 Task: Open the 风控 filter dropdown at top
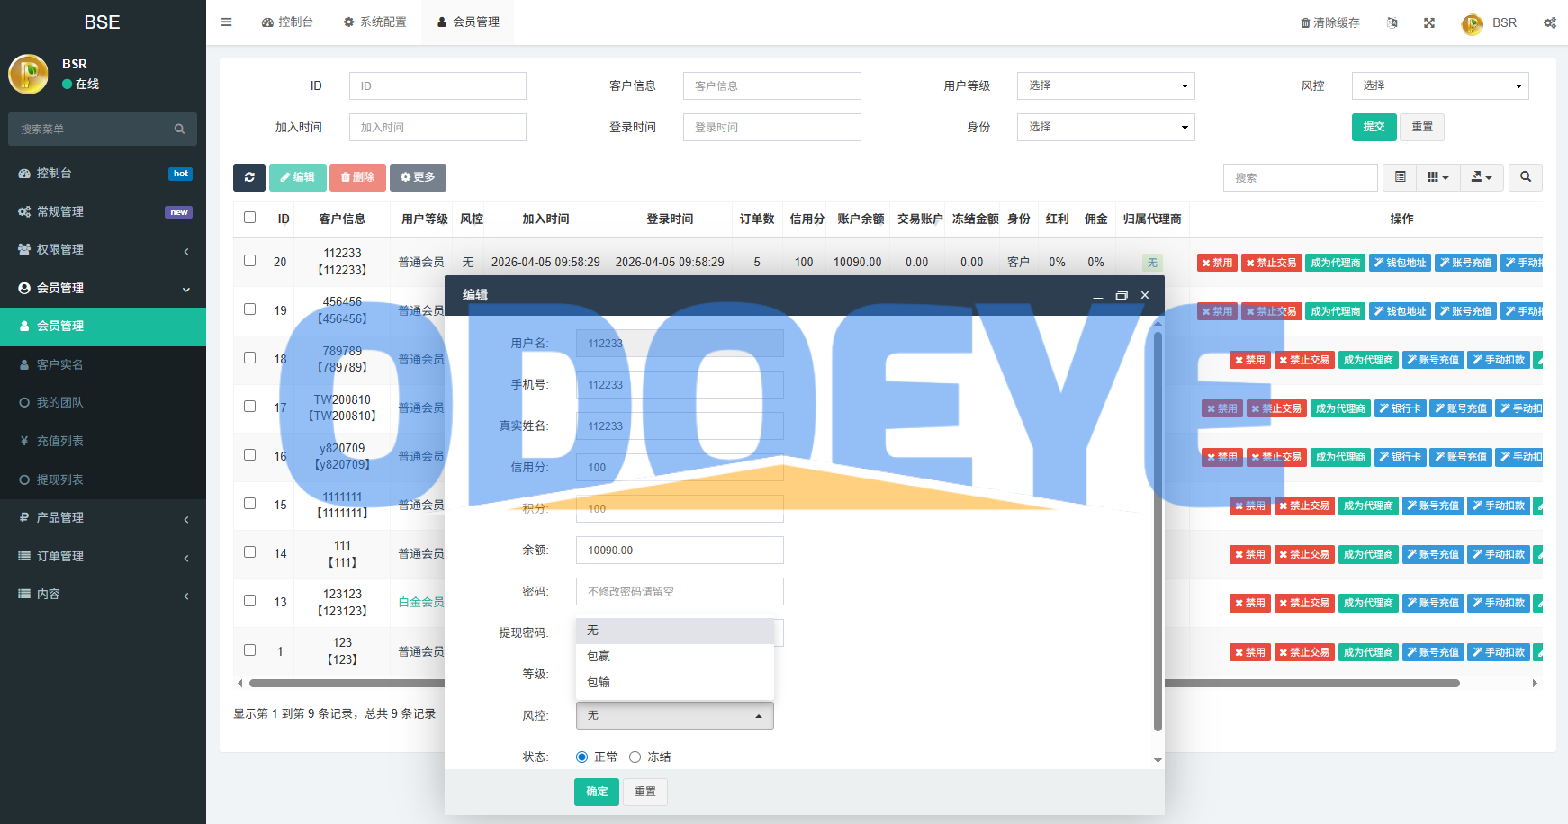point(1440,85)
